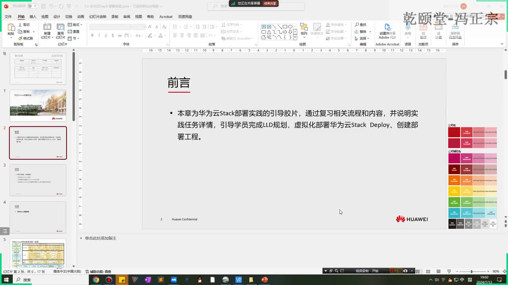Click the Accessibility (辅助功能: 调查) status
The image size is (508, 285).
pyautogui.click(x=98, y=272)
